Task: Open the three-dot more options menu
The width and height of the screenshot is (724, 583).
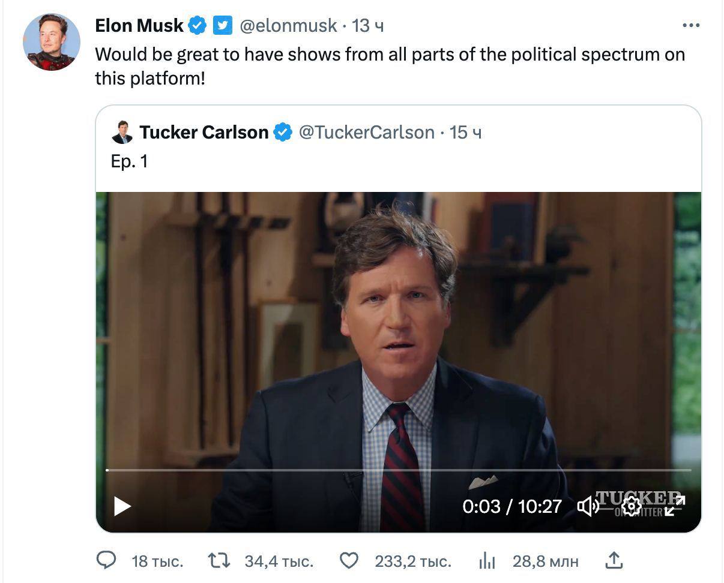Action: pyautogui.click(x=691, y=25)
